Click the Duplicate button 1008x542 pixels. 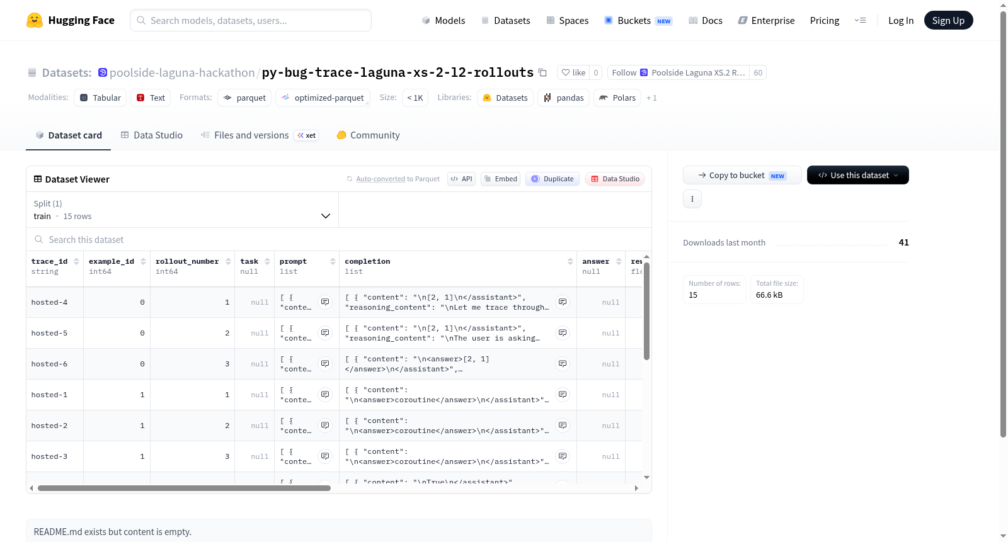pos(553,179)
